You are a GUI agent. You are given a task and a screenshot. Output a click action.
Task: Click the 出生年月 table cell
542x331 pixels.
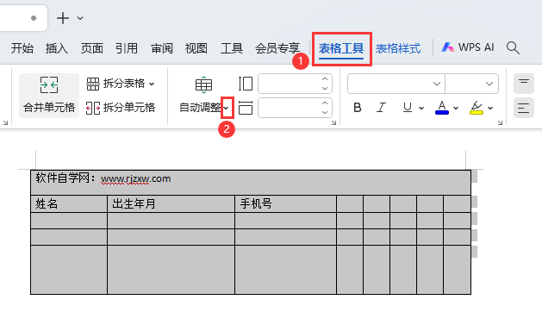(171, 203)
